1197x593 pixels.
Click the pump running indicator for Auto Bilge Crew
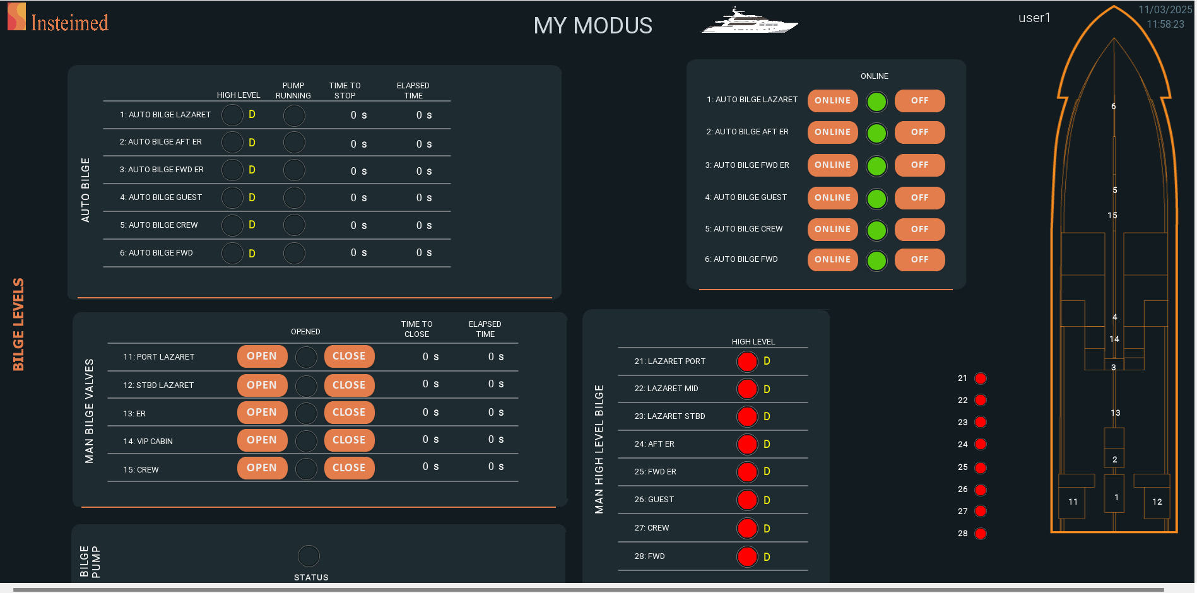tap(294, 225)
